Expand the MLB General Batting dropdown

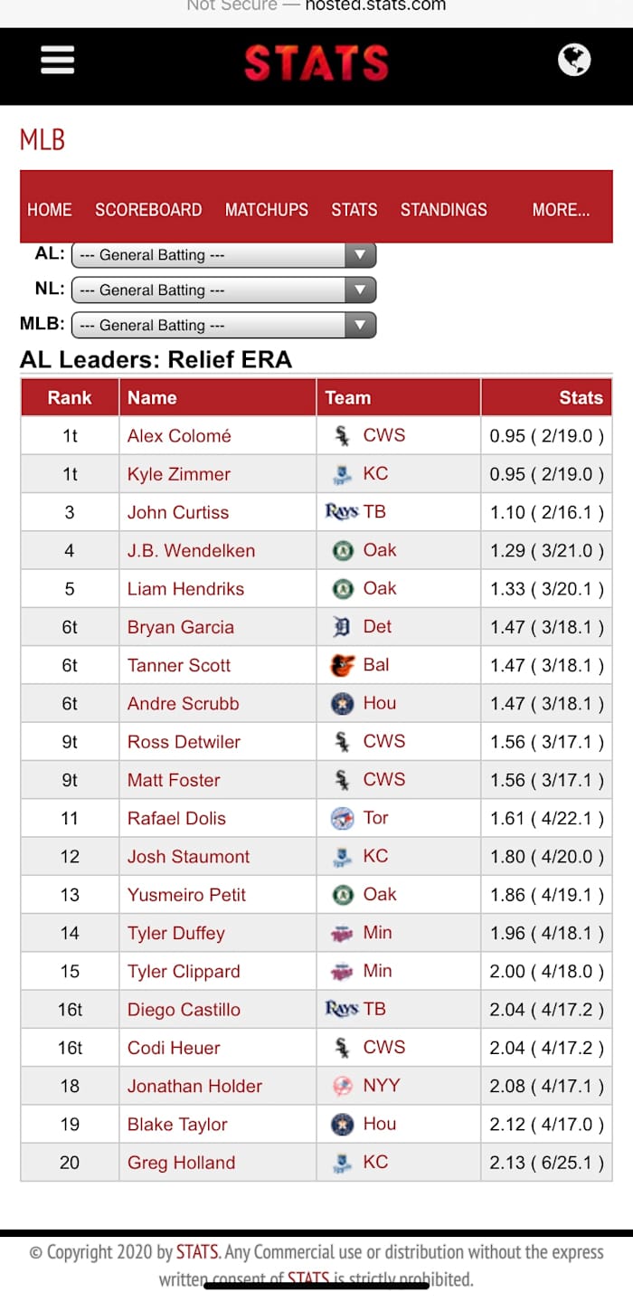[223, 325]
